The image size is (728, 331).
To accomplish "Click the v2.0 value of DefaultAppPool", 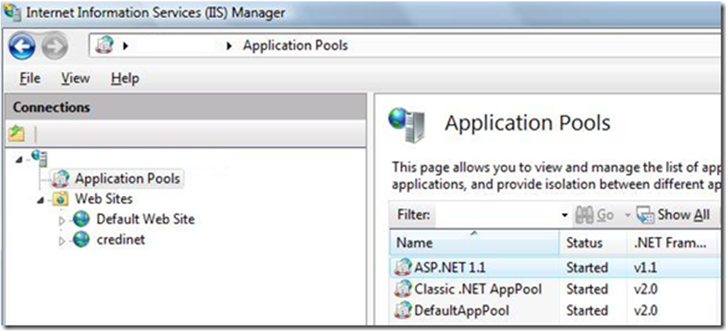I will click(645, 310).
